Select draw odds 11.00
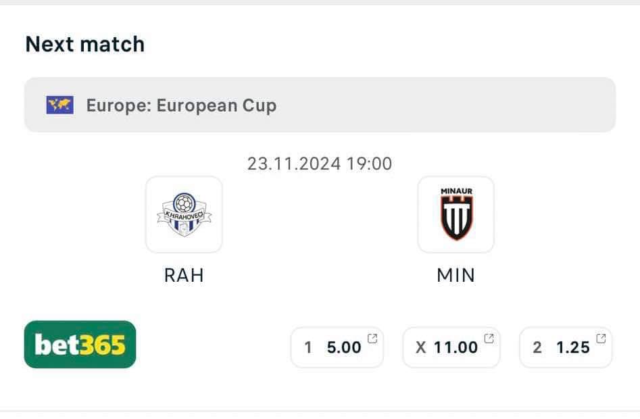 coord(451,347)
